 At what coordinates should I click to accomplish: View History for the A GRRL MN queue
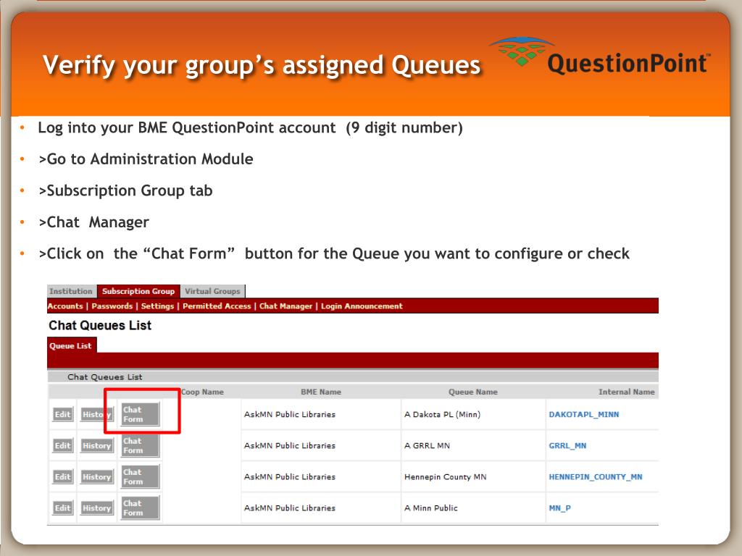click(96, 446)
